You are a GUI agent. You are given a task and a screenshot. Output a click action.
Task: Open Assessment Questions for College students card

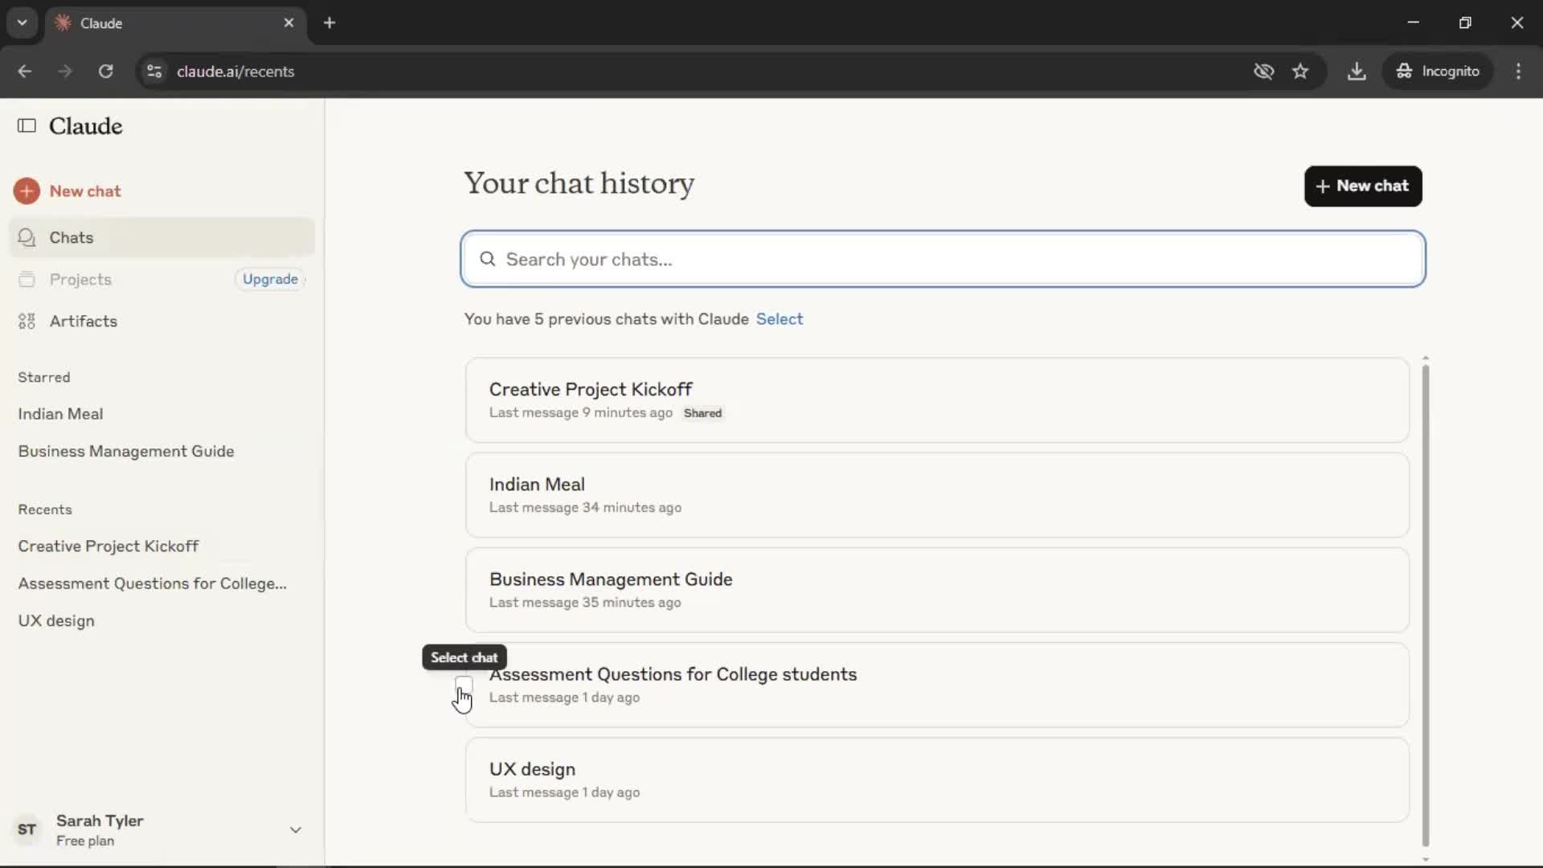[937, 685]
